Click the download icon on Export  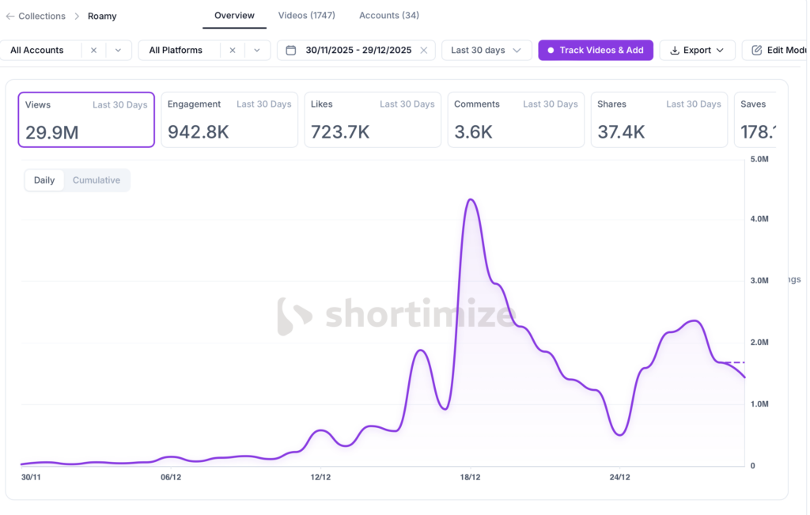675,50
